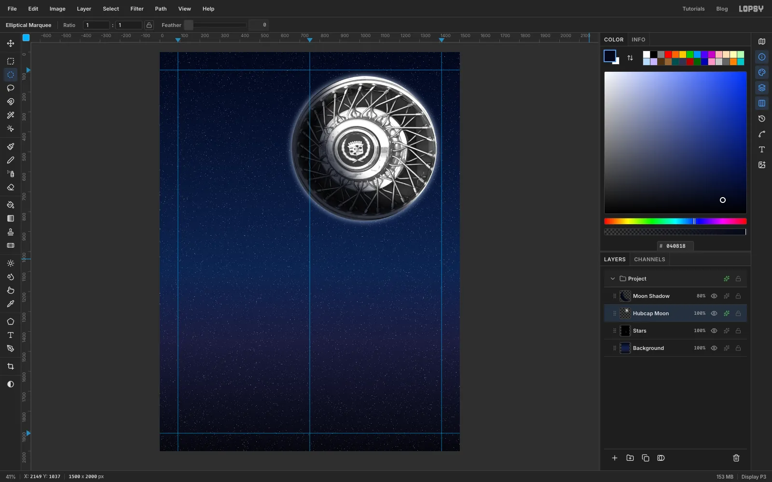Viewport: 772px width, 482px height.
Task: Hide the Moon Shadow layer
Action: (714, 296)
